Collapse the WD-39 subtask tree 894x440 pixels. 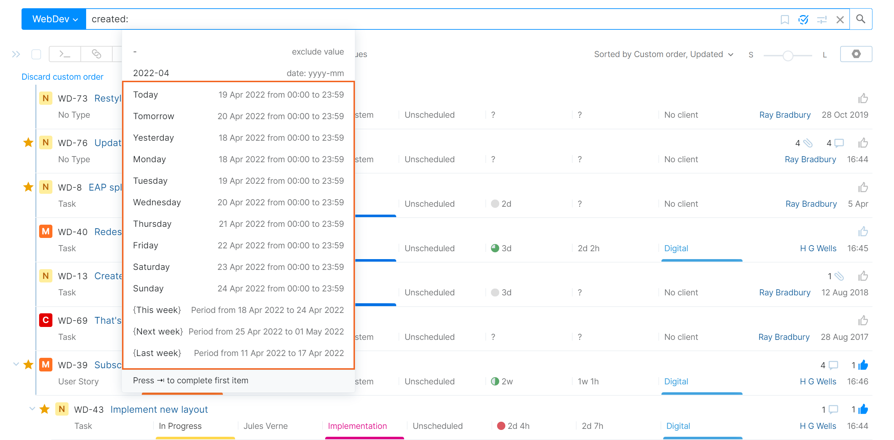coord(16,364)
